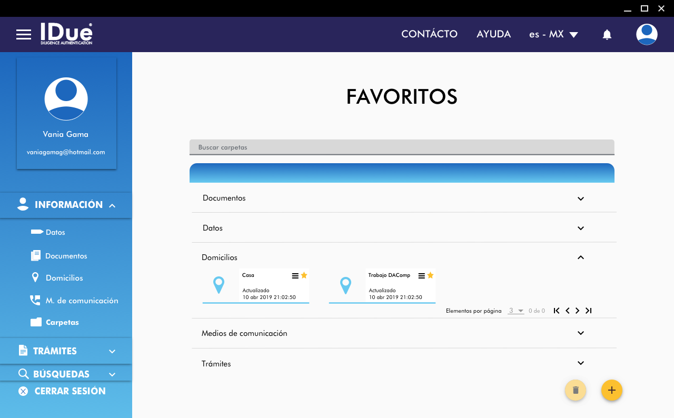Image resolution: width=674 pixels, height=418 pixels.
Task: Open the Casa card options menu icon
Action: [295, 276]
